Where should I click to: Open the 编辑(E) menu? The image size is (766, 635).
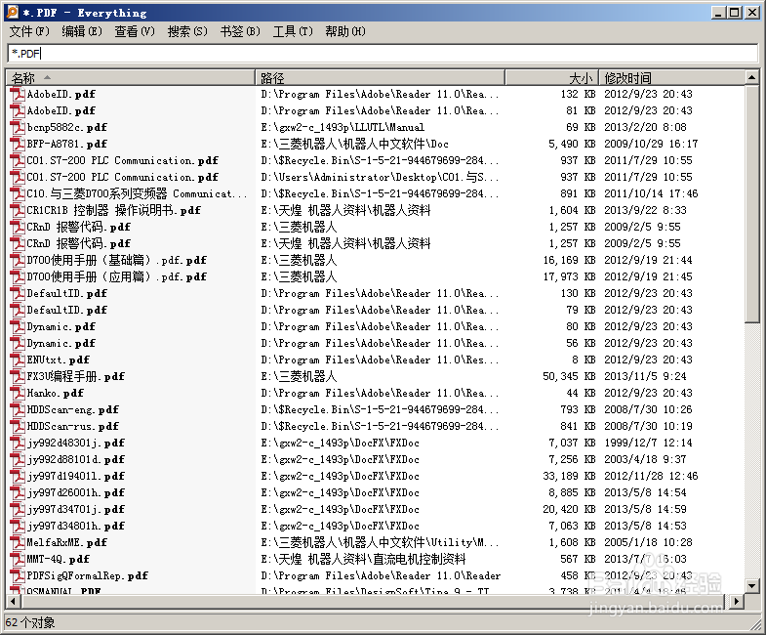point(82,31)
